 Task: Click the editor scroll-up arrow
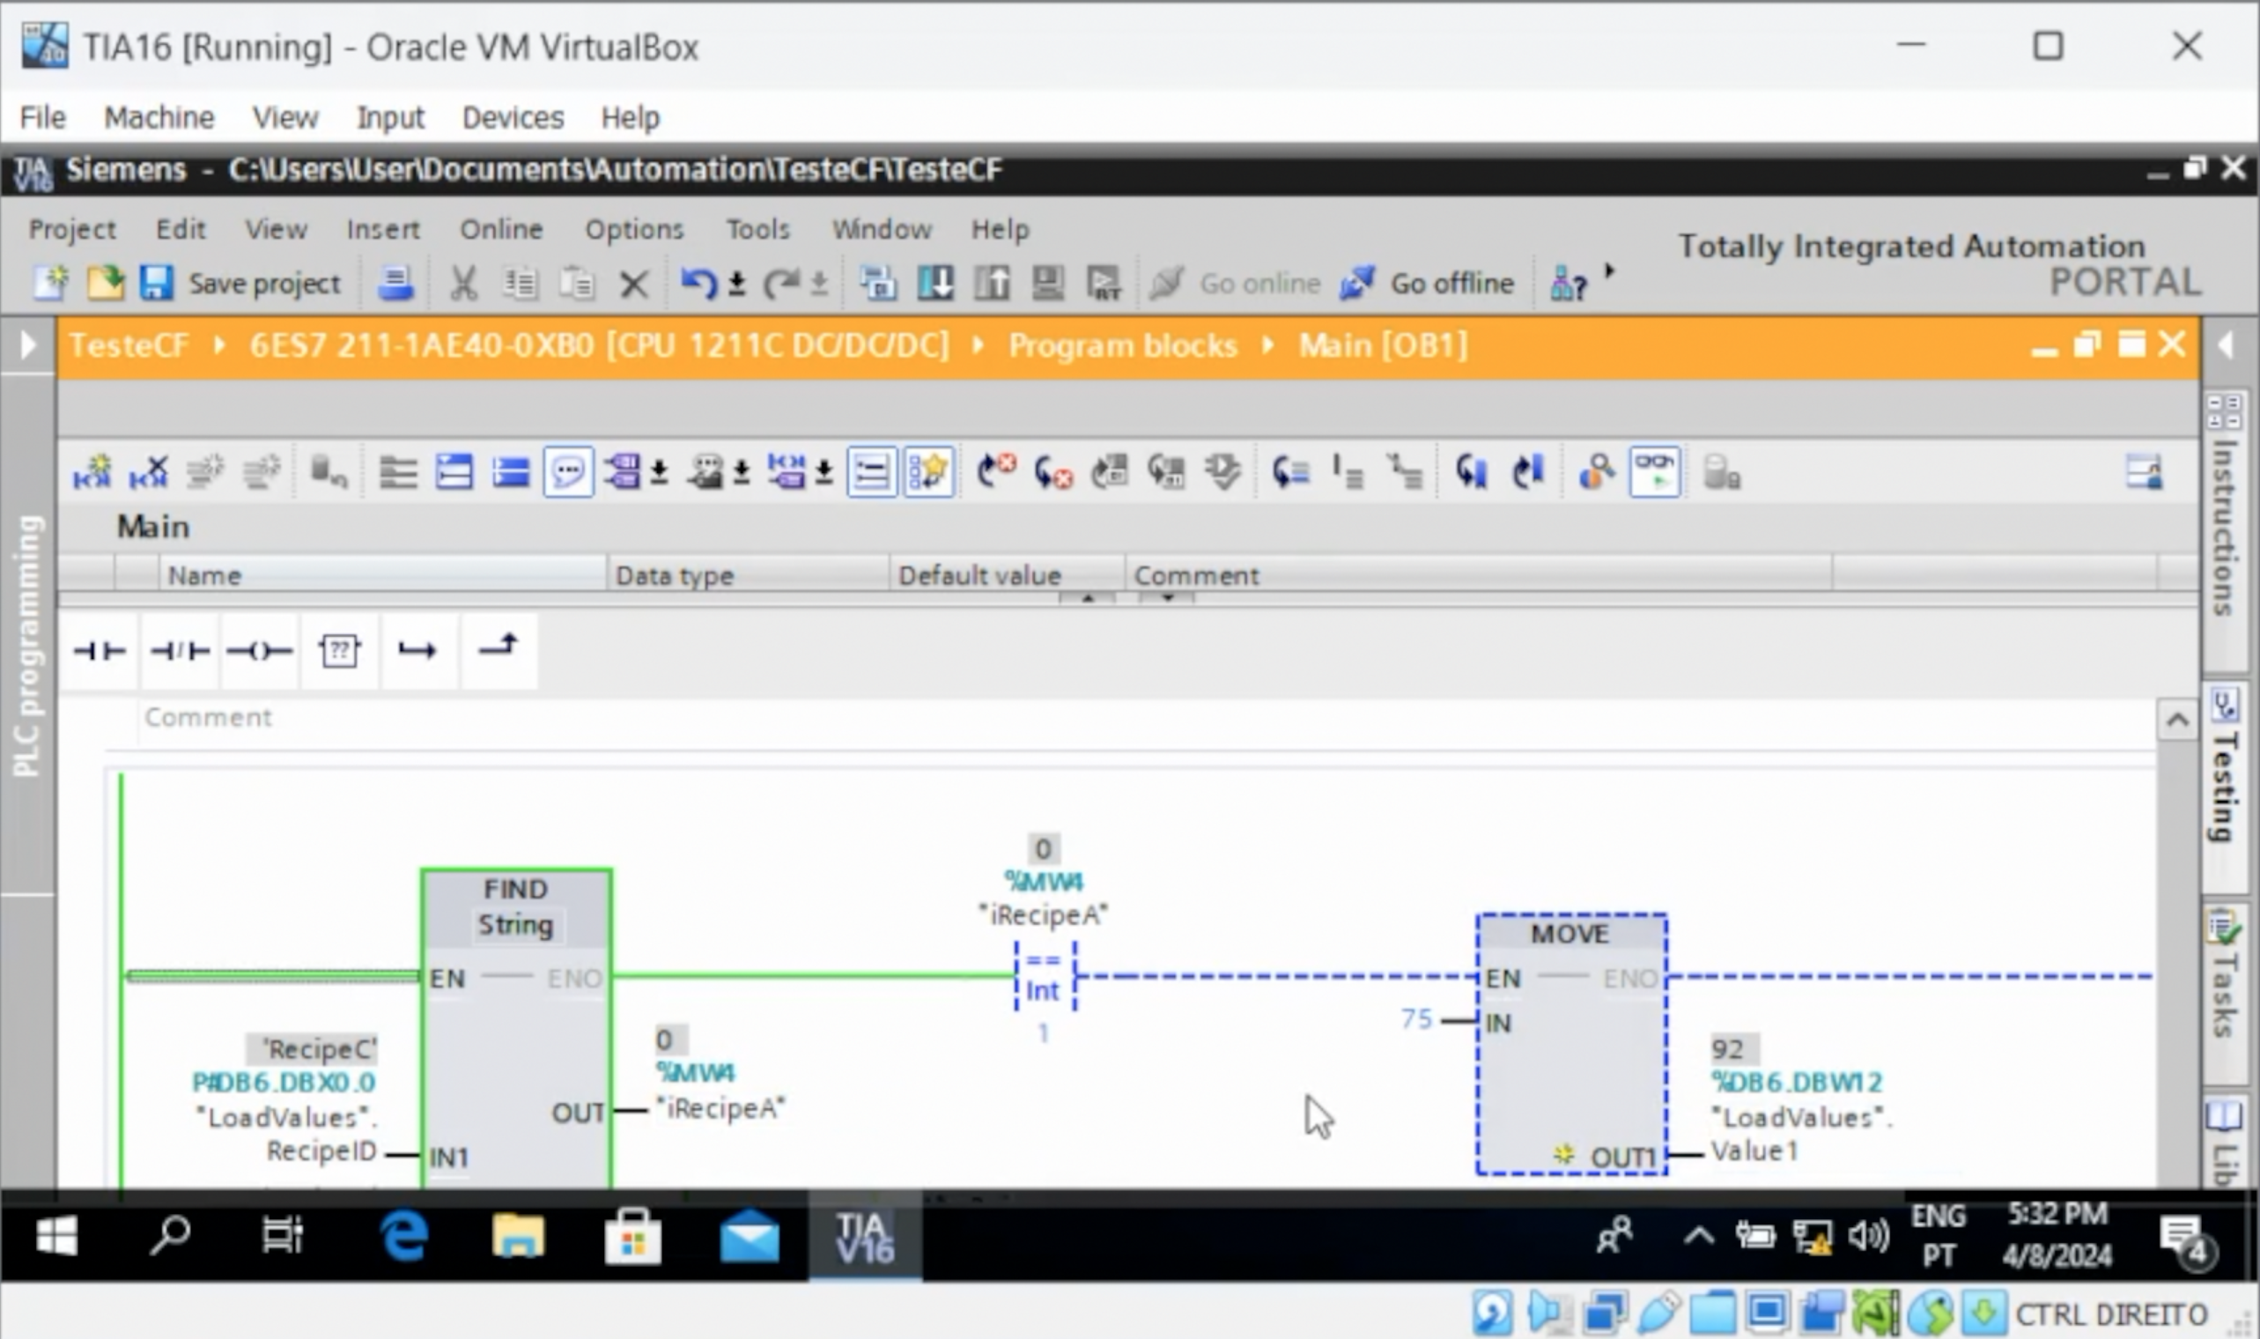point(2177,720)
